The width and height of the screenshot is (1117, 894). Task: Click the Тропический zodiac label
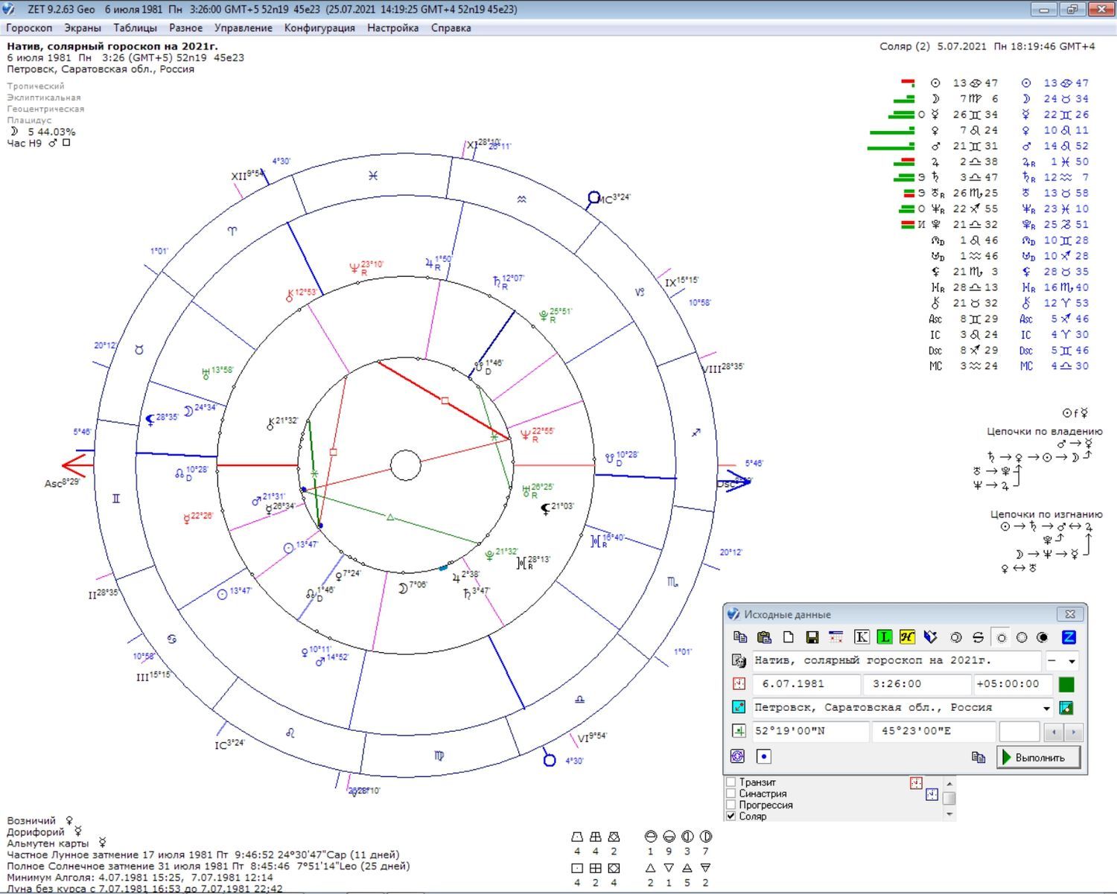[x=36, y=86]
